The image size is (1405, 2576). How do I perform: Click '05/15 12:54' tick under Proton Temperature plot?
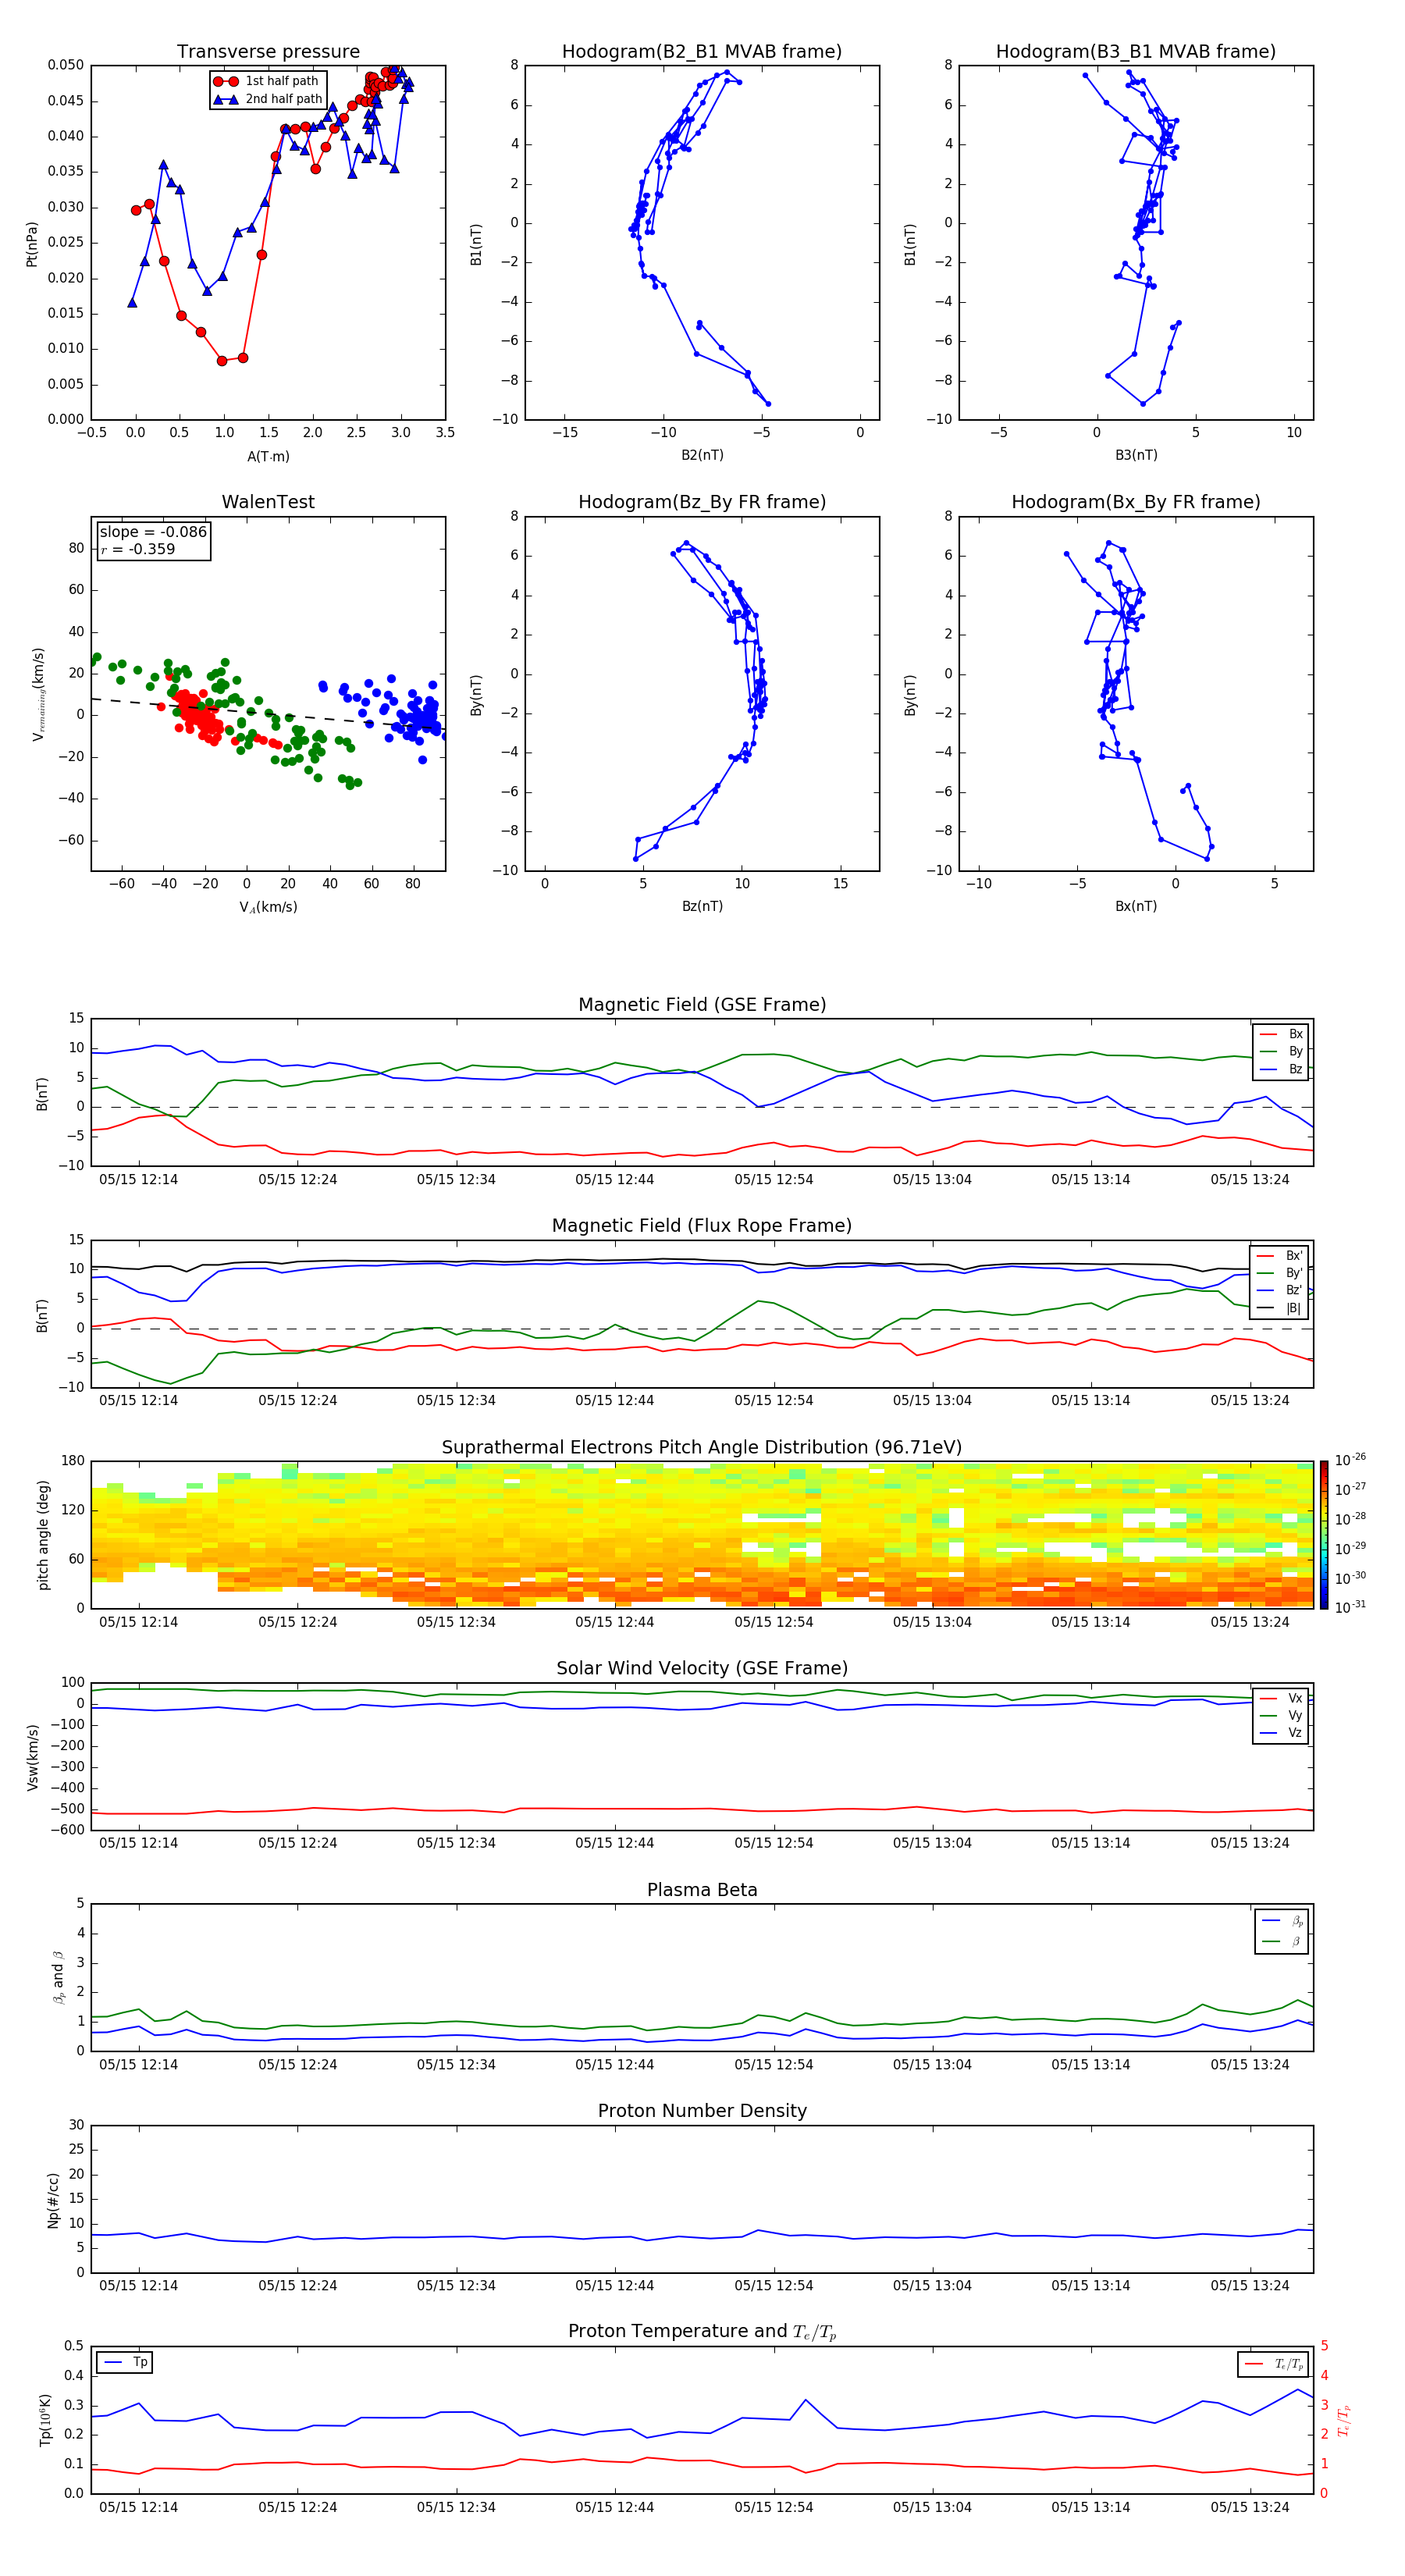click(x=774, y=2508)
